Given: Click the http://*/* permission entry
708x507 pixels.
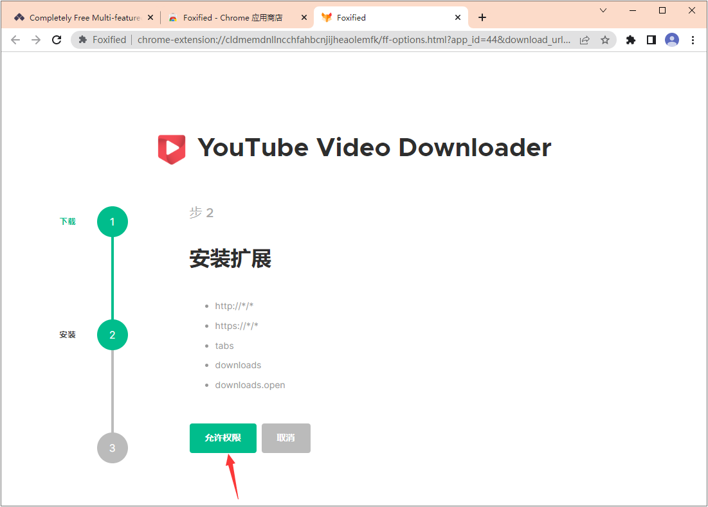Looking at the screenshot, I should [234, 307].
